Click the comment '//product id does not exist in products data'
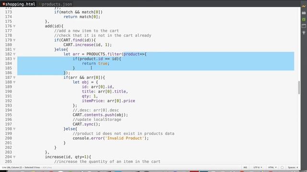This screenshot has height=172, width=307. [123, 134]
